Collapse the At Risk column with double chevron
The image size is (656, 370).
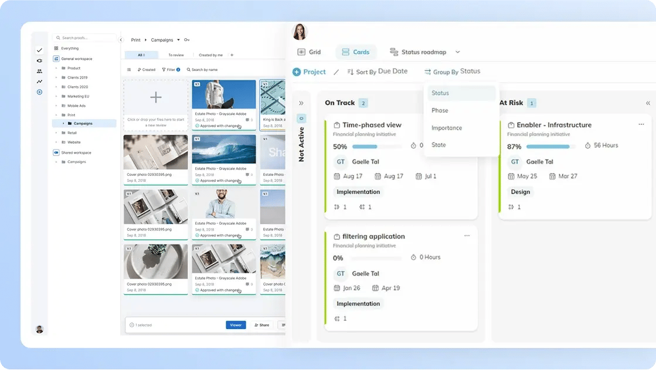point(648,103)
